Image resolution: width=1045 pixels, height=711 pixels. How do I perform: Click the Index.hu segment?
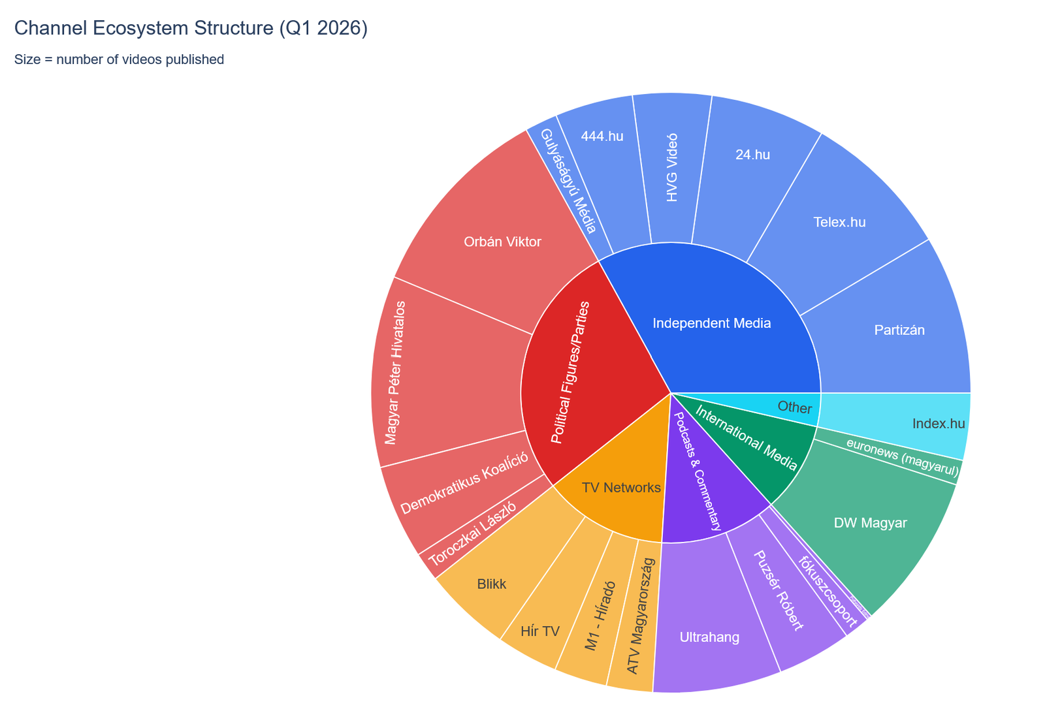(x=938, y=424)
